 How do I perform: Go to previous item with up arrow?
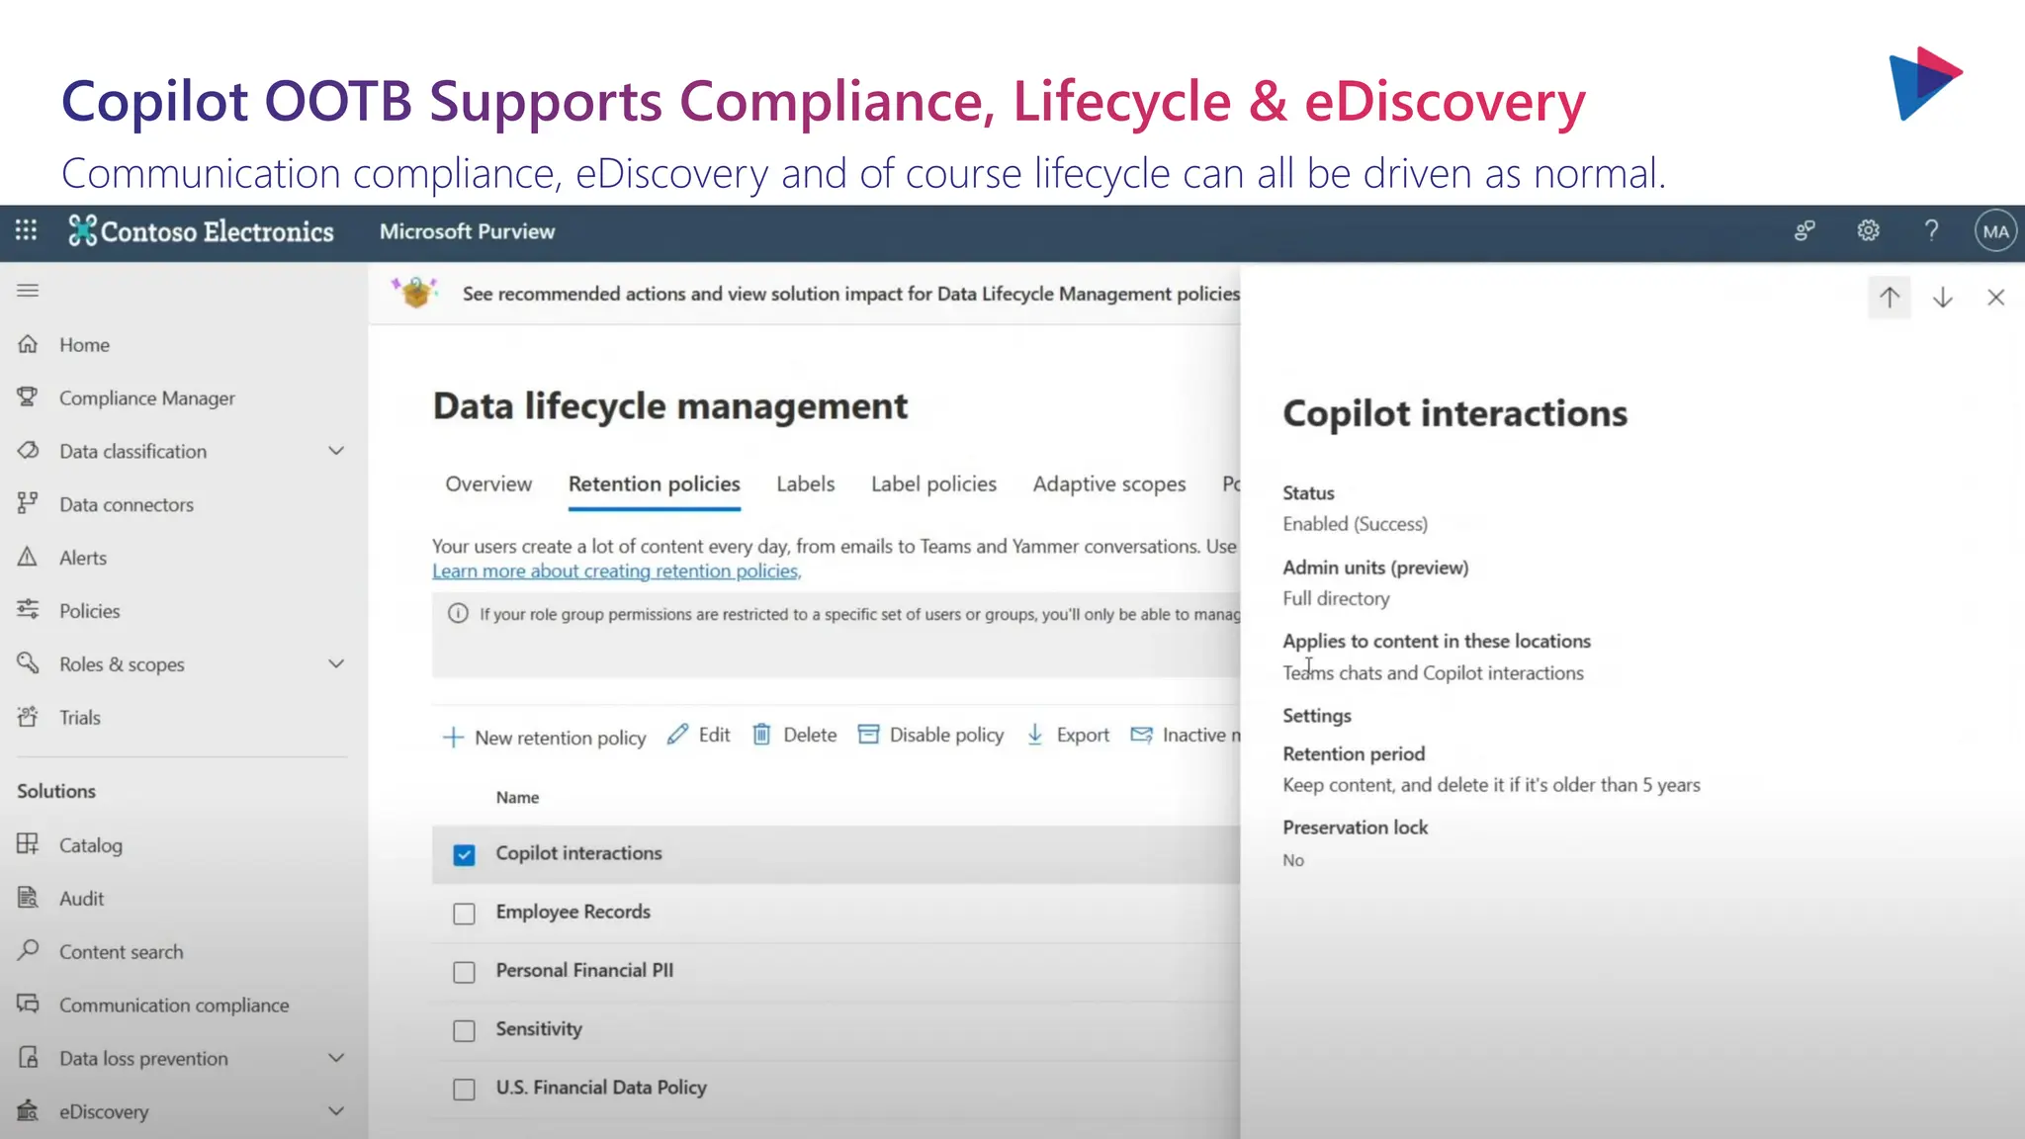point(1890,298)
